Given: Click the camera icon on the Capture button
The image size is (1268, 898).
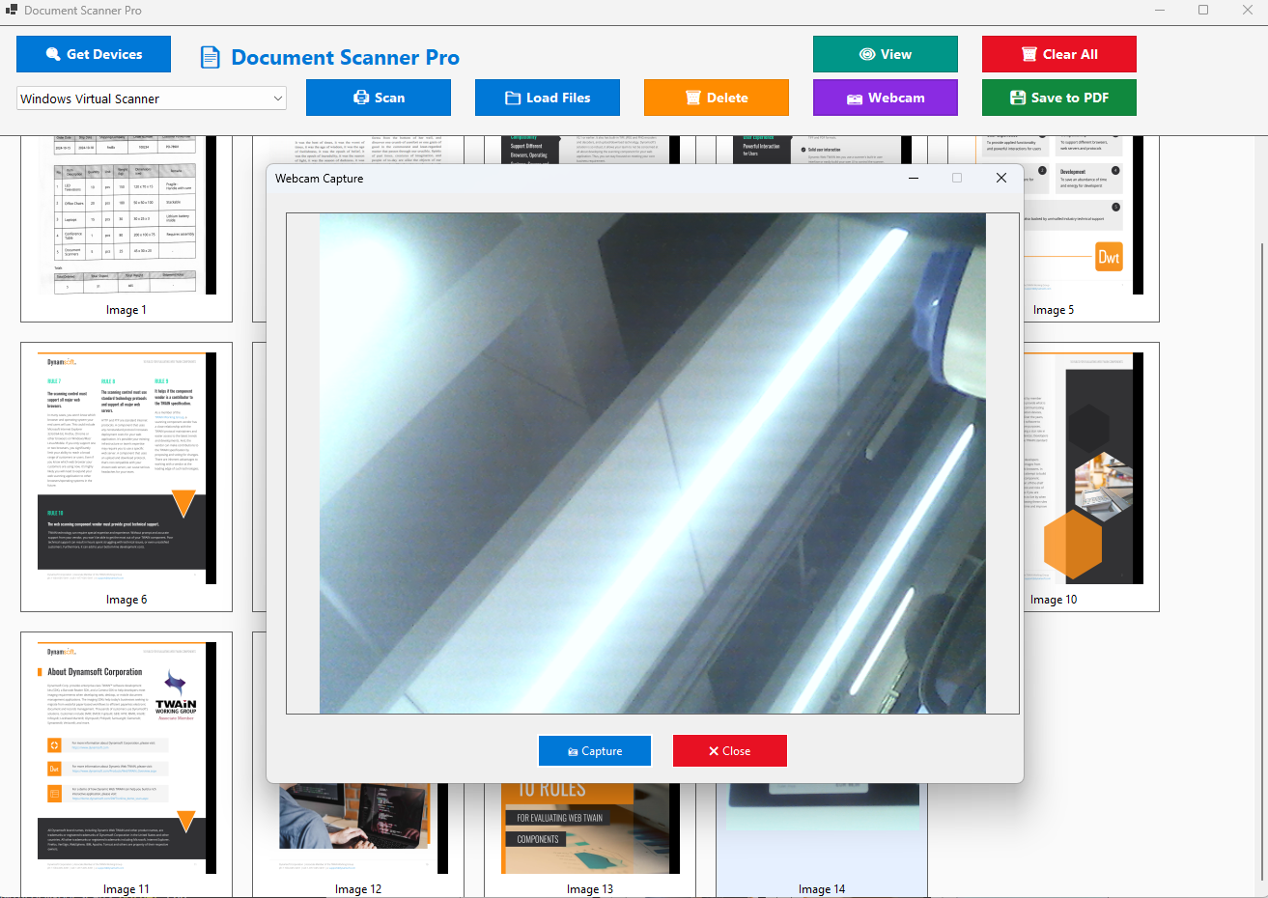Looking at the screenshot, I should [574, 750].
